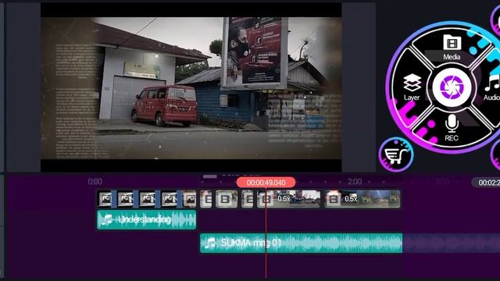Click the music note icon on SUKMA clip
Image resolution: width=500 pixels, height=281 pixels.
click(x=210, y=243)
